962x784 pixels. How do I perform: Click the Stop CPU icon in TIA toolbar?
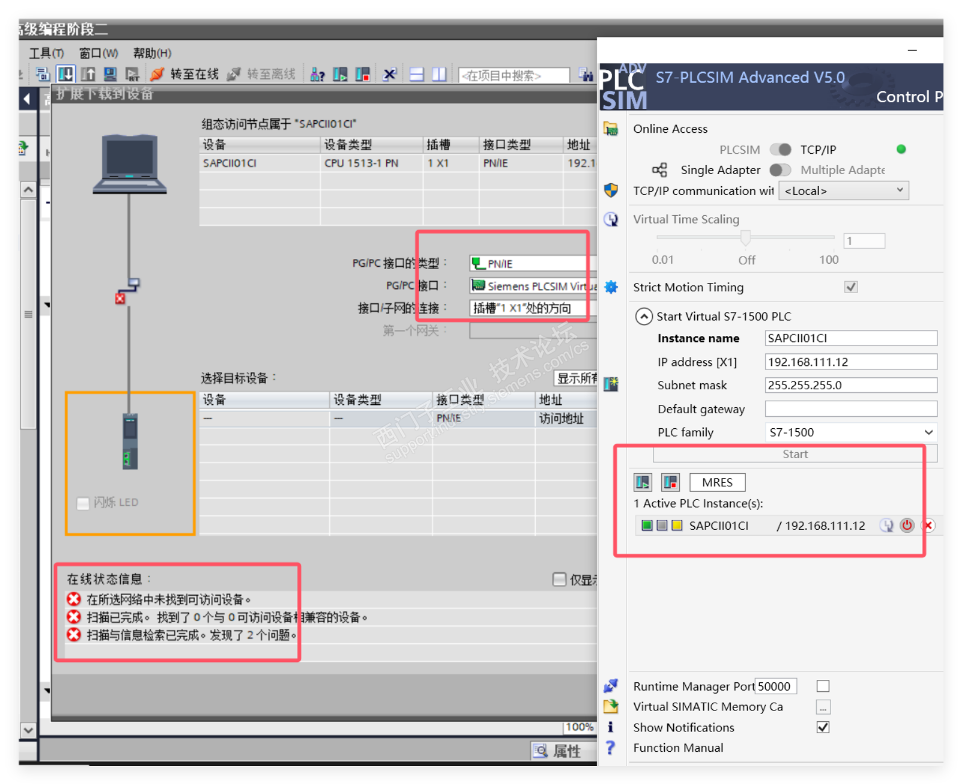[363, 75]
